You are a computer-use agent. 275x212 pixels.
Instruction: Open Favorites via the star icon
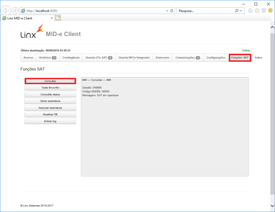click(257, 11)
